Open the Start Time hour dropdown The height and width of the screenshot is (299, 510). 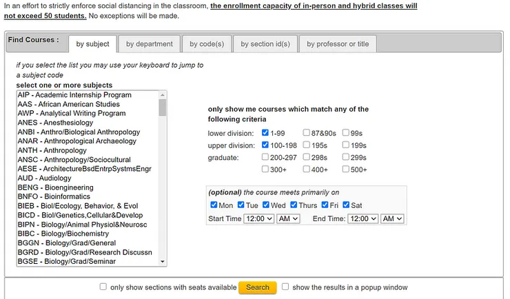(x=258, y=218)
